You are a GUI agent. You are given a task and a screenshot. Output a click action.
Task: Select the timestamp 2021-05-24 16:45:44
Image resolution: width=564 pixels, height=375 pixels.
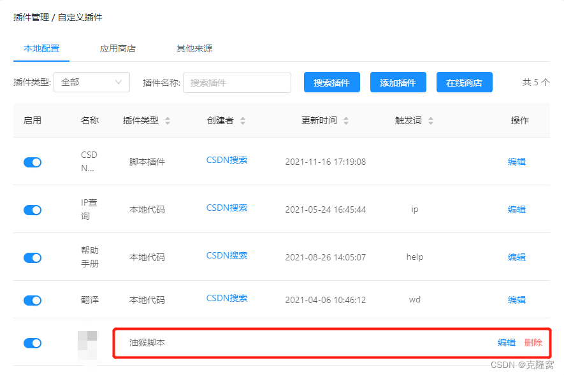326,209
